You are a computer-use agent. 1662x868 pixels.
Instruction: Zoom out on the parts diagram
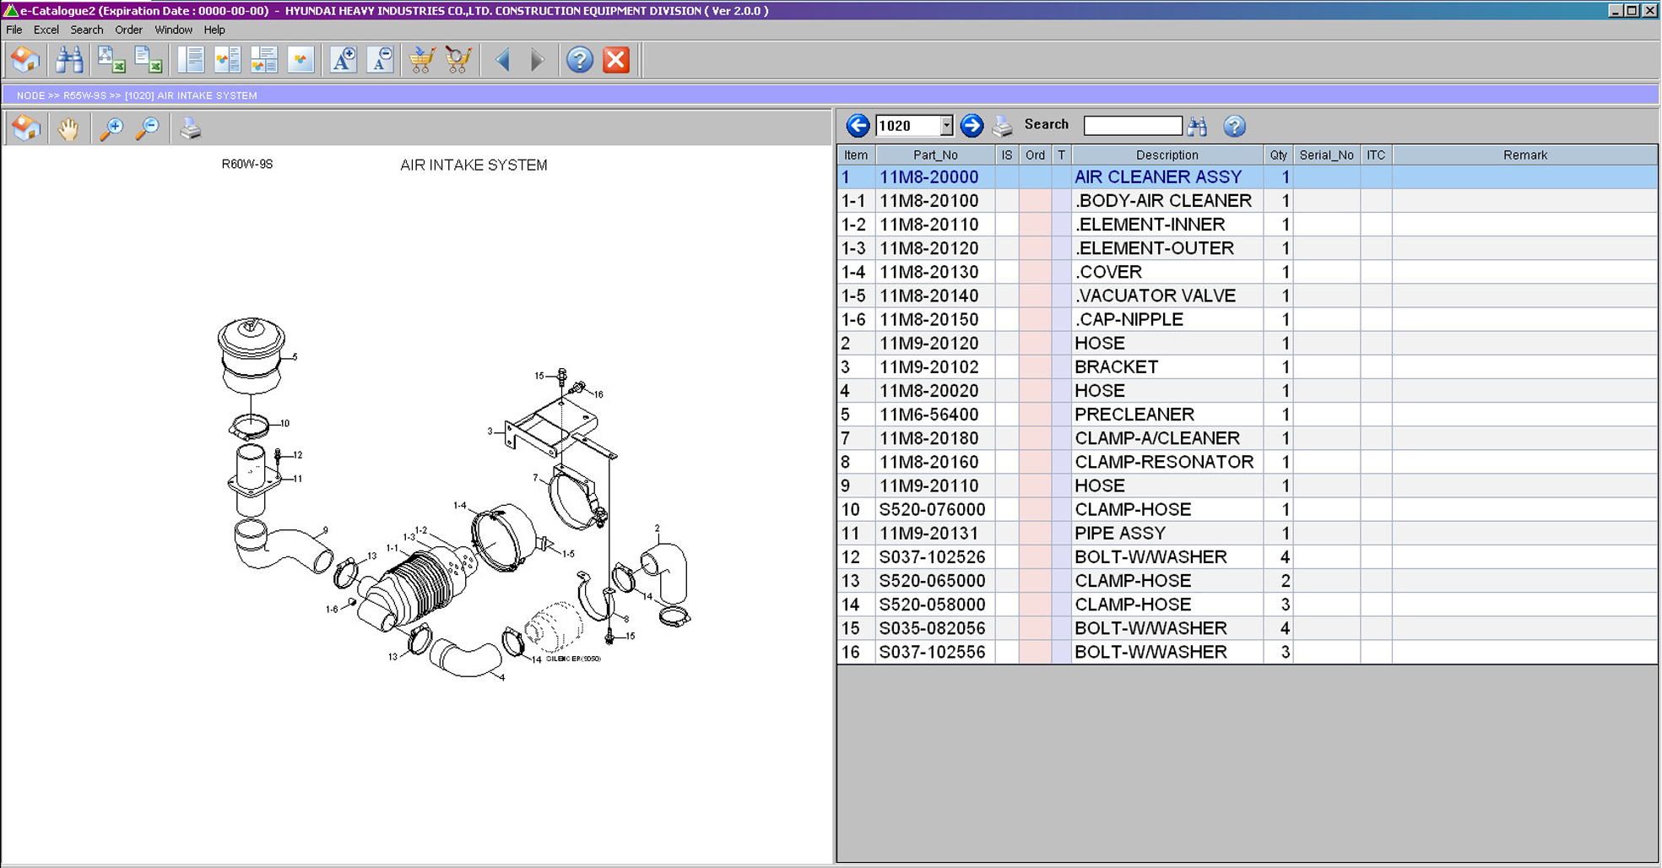[148, 128]
